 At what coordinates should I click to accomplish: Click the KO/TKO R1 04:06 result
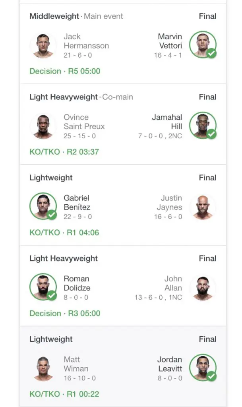point(64,233)
